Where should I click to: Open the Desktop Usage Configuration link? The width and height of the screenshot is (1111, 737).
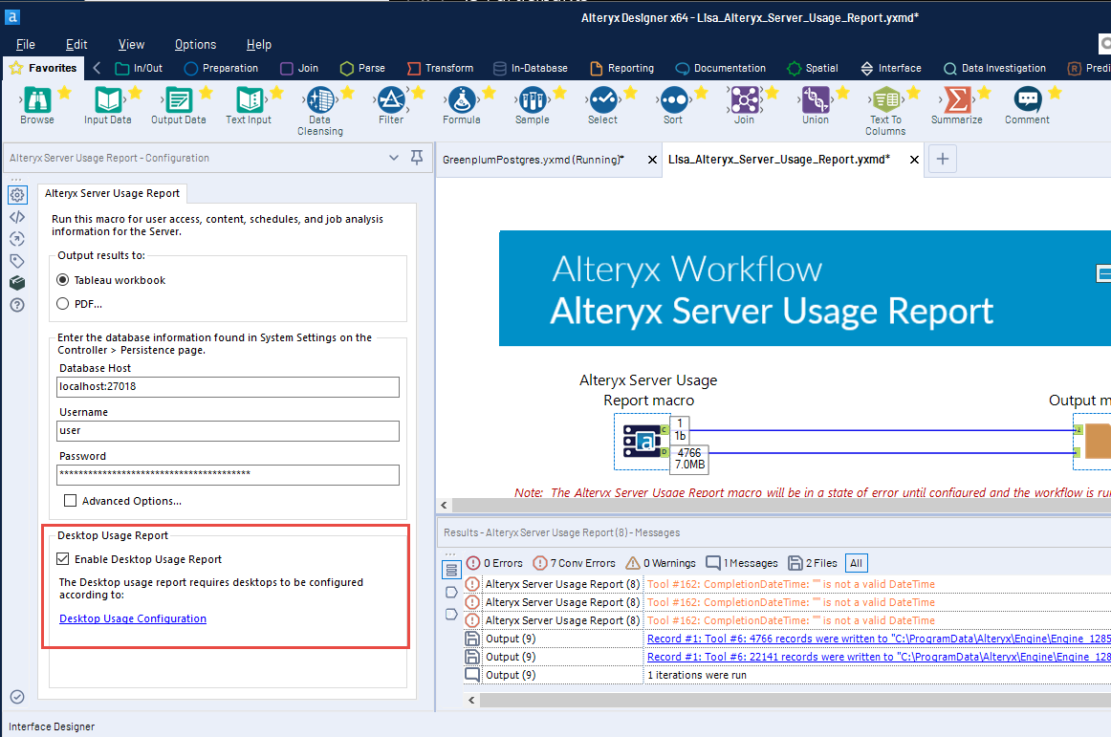click(x=133, y=618)
